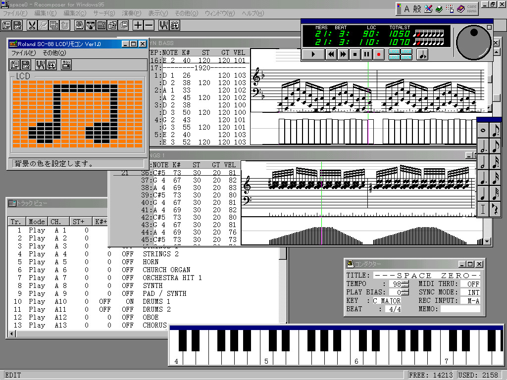
Task: Select the dotted quarter note in palette
Action: tap(483, 178)
